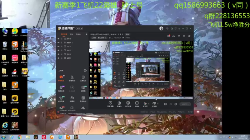Expand the microphone options arrow
This screenshot has height=140, width=250.
tap(149, 104)
